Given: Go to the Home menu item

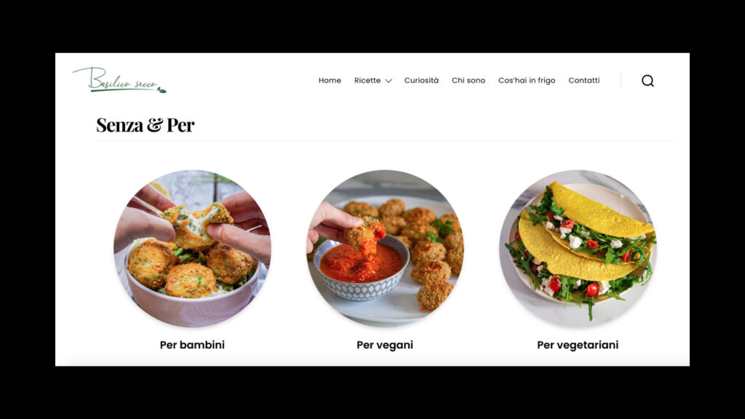Looking at the screenshot, I should [330, 80].
